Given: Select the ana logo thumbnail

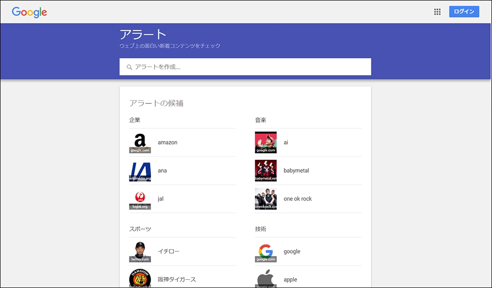Looking at the screenshot, I should (140, 171).
